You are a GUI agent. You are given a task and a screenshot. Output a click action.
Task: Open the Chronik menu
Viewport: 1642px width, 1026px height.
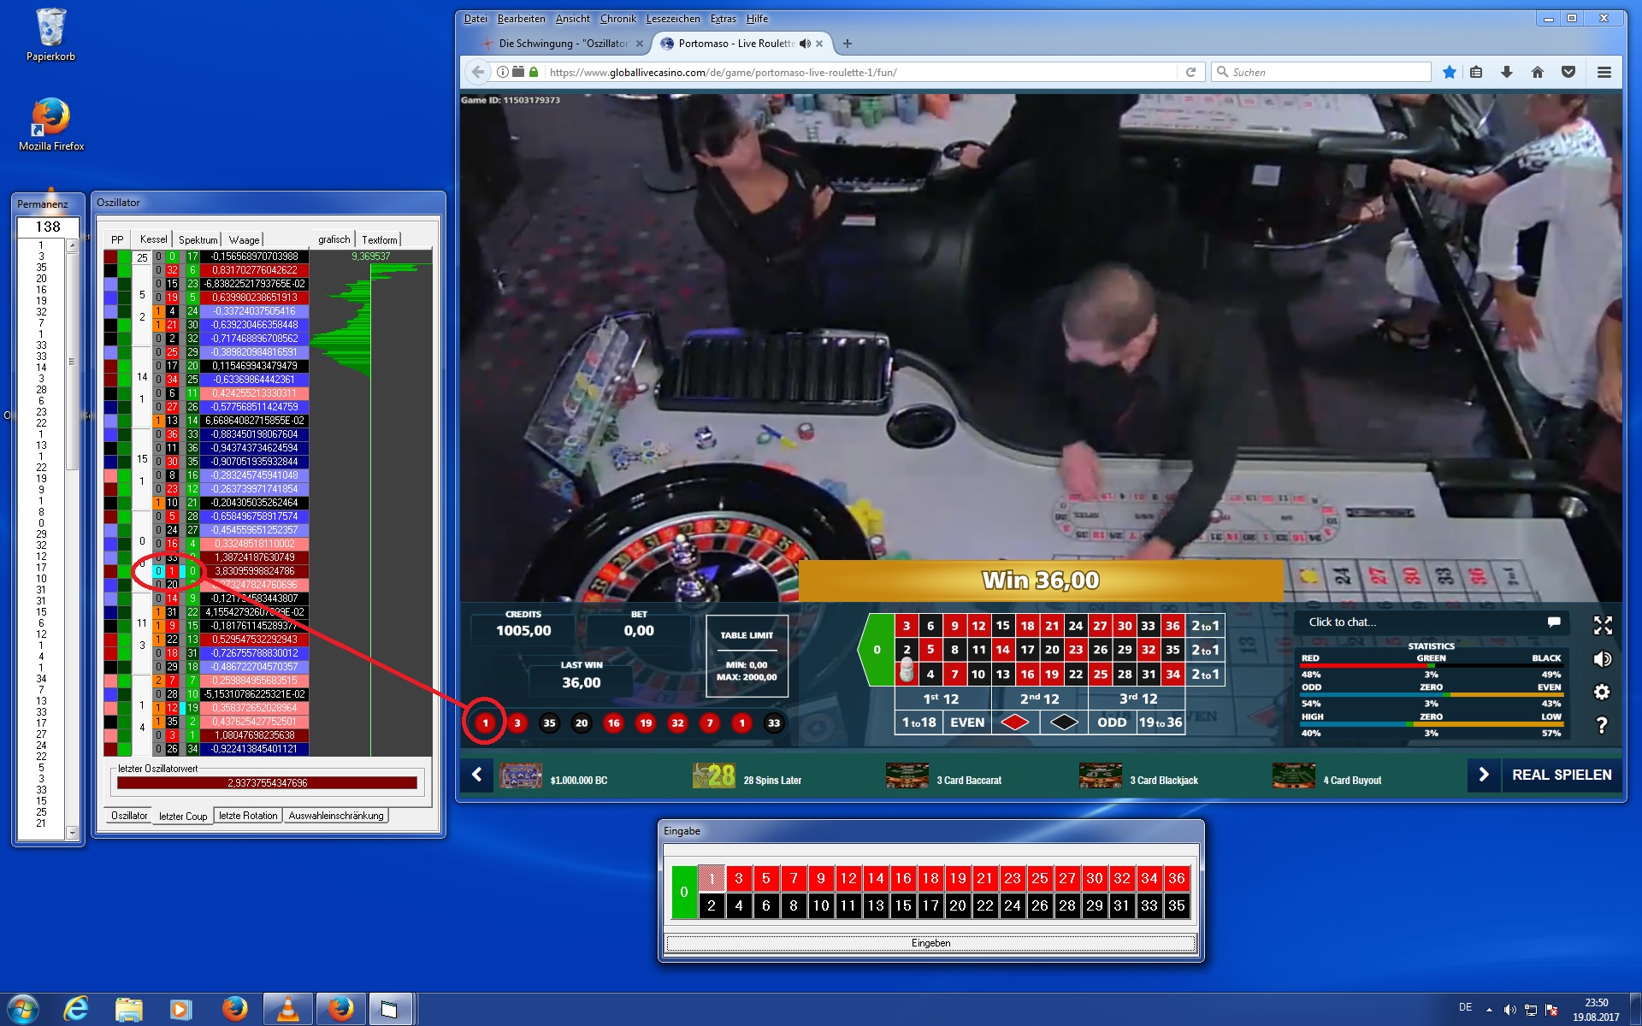(x=617, y=19)
